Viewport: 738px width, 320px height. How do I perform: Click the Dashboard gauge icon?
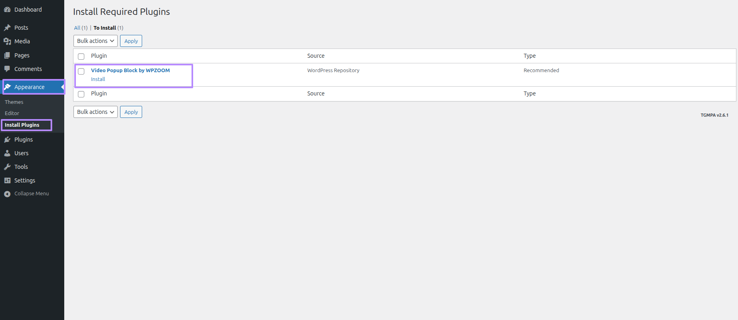coord(7,10)
